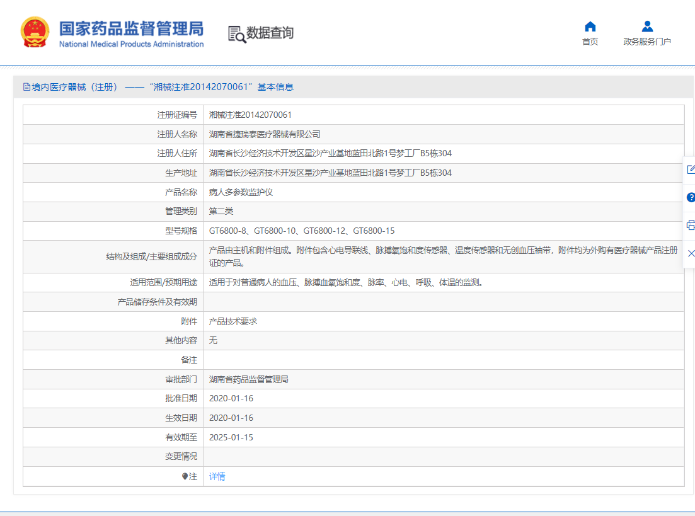Click 政务服务门户 label

pos(647,42)
